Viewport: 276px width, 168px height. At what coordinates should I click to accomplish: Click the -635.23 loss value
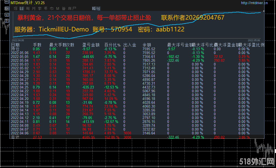click(x=88, y=87)
